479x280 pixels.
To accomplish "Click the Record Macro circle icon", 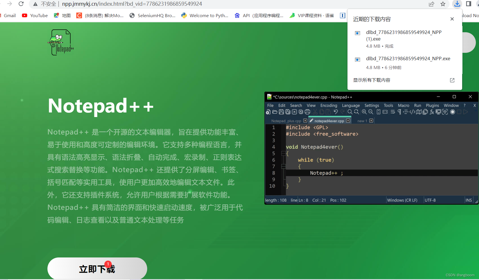I will pos(452,112).
